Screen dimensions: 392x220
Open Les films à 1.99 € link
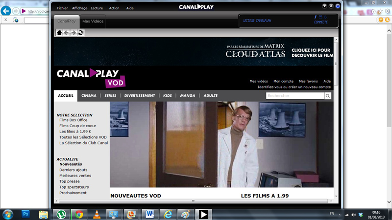[x=75, y=132]
